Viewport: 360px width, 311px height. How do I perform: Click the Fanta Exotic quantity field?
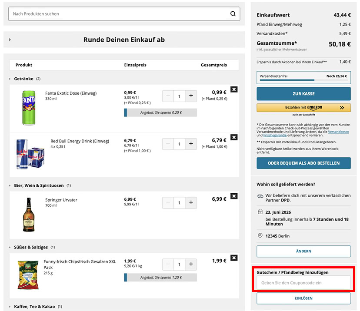coord(179,96)
